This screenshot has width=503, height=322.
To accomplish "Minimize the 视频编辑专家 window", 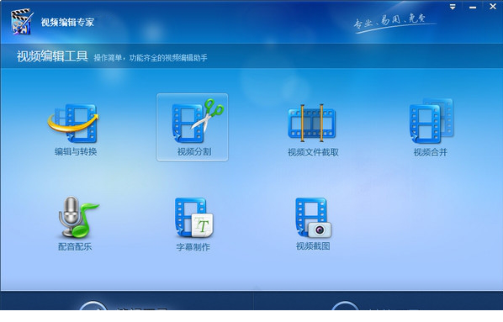I will [x=473, y=8].
